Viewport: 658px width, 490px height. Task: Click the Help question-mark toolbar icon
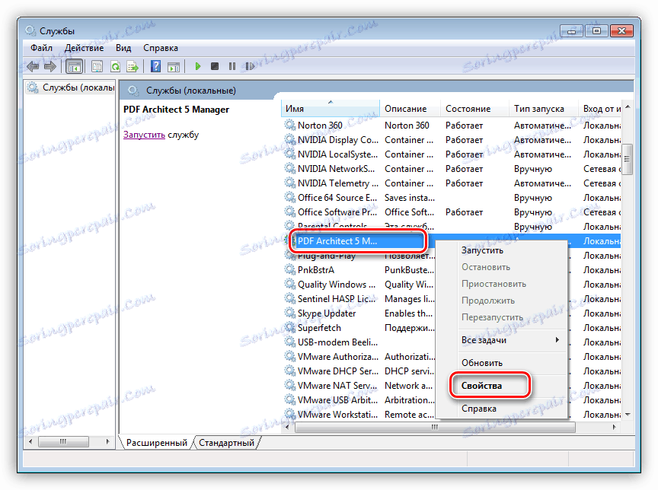coord(155,66)
